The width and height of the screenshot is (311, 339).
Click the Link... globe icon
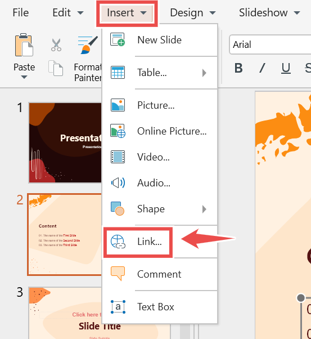[118, 242]
